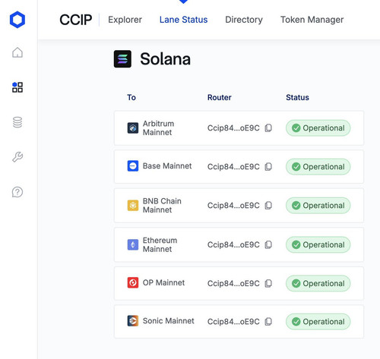Copy router address for Arbitrum Mainnet
This screenshot has height=359, width=380.
[x=268, y=128]
